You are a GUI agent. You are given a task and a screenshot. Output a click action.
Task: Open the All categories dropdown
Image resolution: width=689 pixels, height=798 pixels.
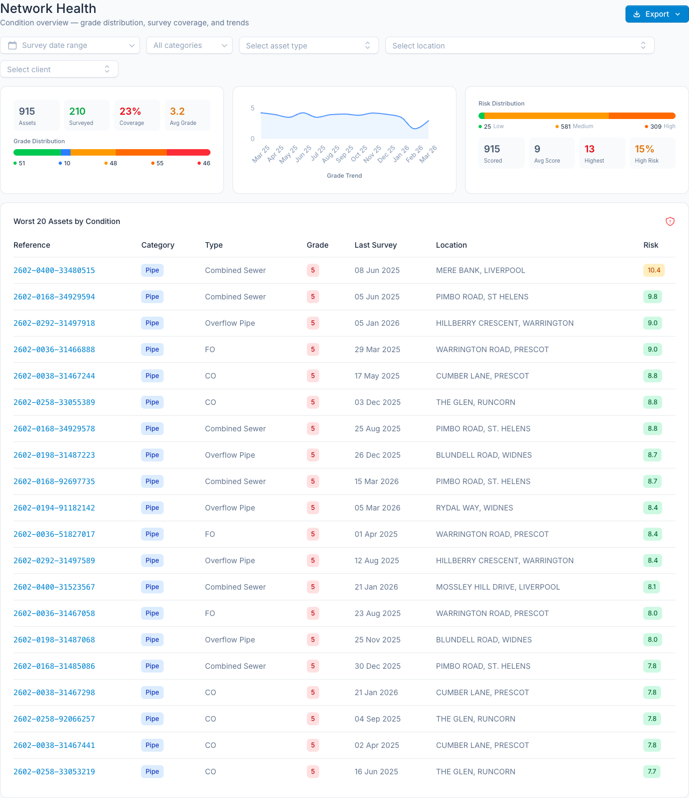[x=189, y=45]
